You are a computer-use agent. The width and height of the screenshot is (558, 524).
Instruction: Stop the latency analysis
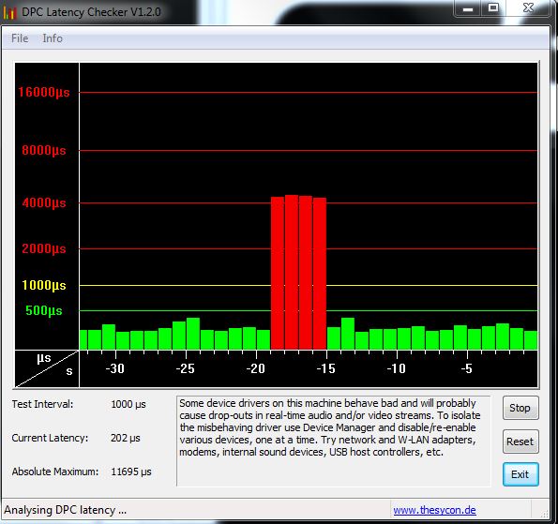[520, 408]
